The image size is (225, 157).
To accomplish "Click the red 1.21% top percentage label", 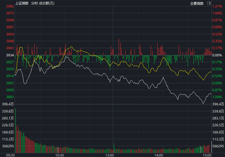I will coord(217,6).
